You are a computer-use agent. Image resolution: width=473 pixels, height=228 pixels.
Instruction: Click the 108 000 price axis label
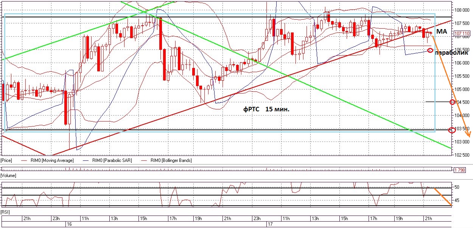(x=462, y=10)
